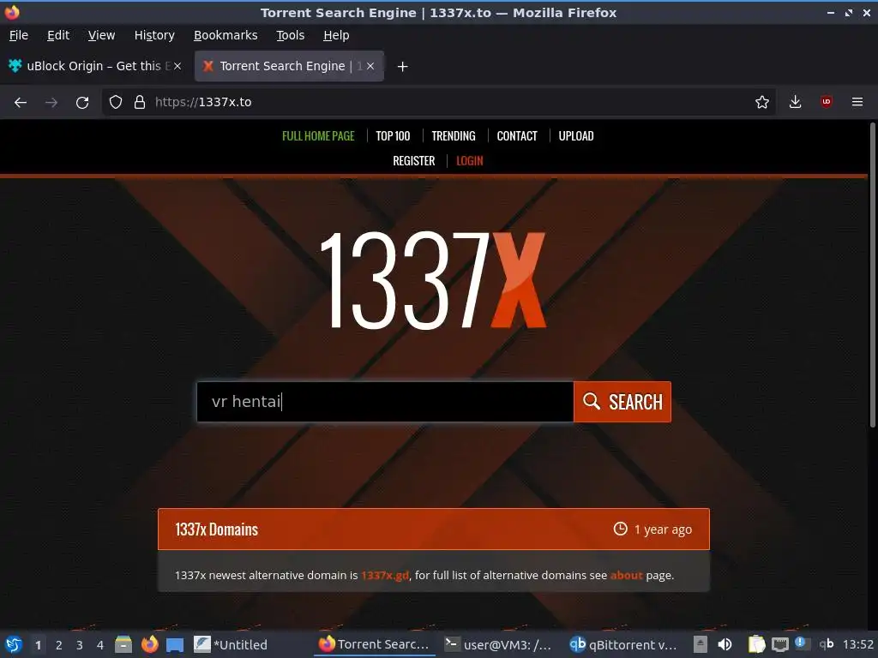Bookmark this page with the star icon
Image resolution: width=878 pixels, height=658 pixels.
pyautogui.click(x=761, y=103)
